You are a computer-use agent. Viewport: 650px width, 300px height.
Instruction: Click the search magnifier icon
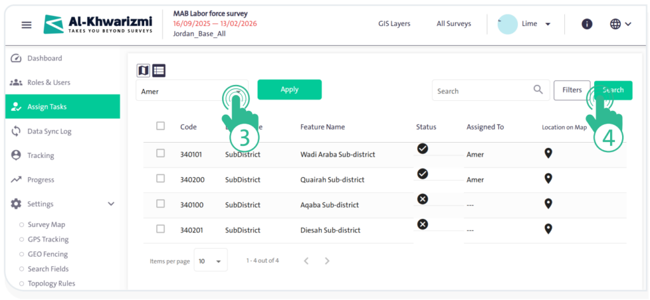pos(538,90)
